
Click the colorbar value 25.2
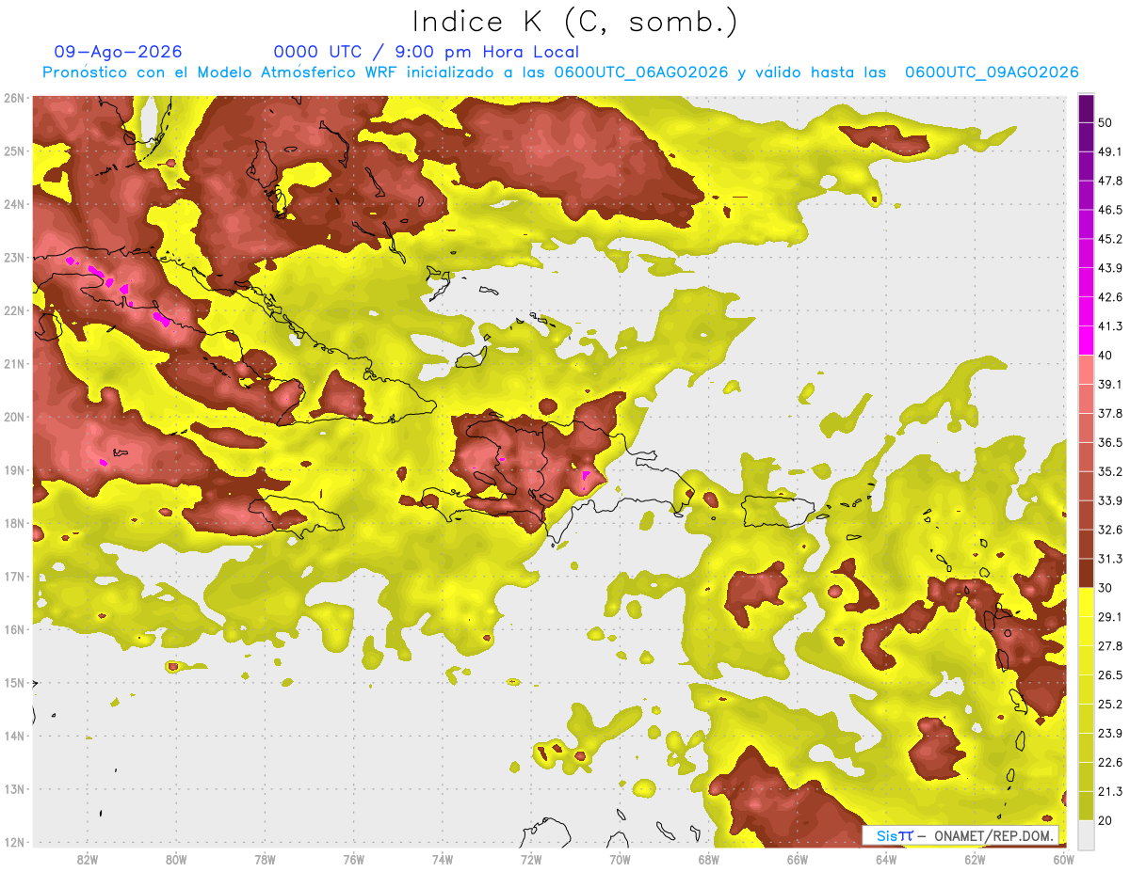(1110, 704)
